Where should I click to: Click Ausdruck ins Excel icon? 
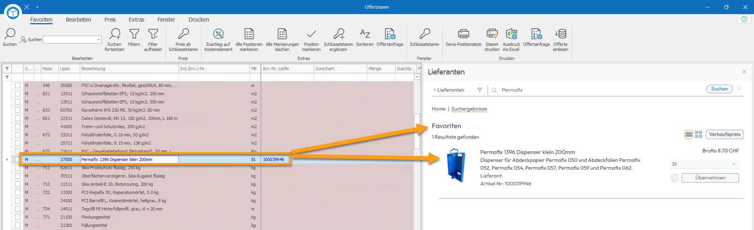tap(511, 34)
